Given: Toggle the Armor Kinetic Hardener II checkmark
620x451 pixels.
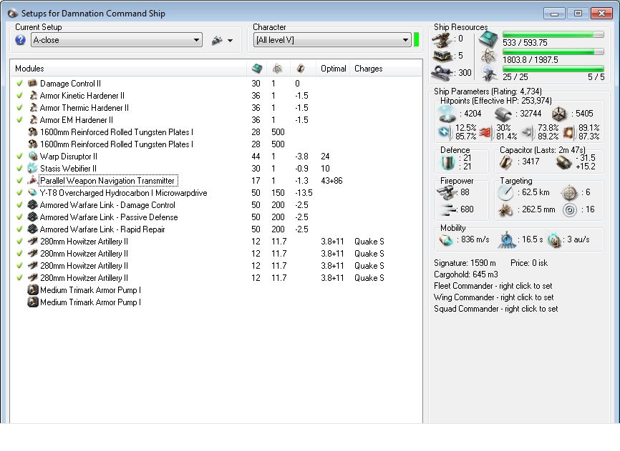Looking at the screenshot, I should pos(19,96).
